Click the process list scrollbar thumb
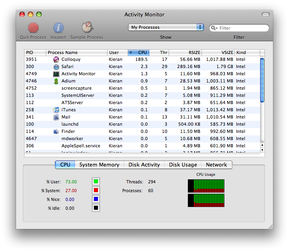The width and height of the screenshot is (289, 251). click(x=262, y=80)
